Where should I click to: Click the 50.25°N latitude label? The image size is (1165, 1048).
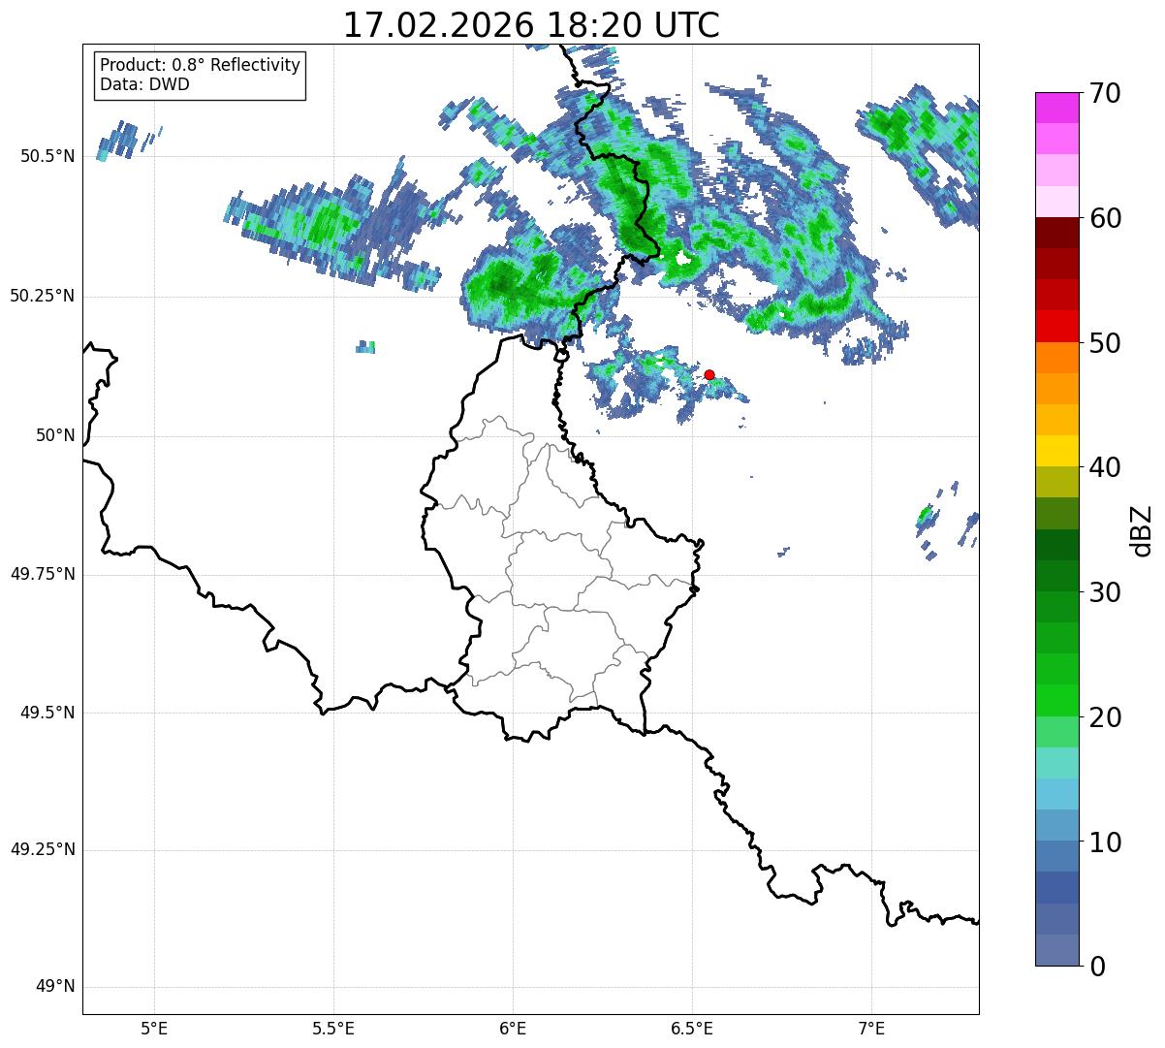tap(42, 296)
